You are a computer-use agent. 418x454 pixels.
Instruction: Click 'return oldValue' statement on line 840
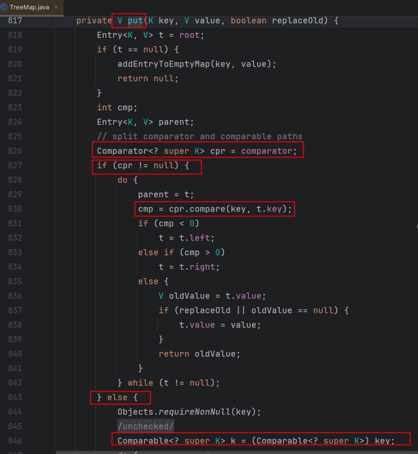coord(200,354)
